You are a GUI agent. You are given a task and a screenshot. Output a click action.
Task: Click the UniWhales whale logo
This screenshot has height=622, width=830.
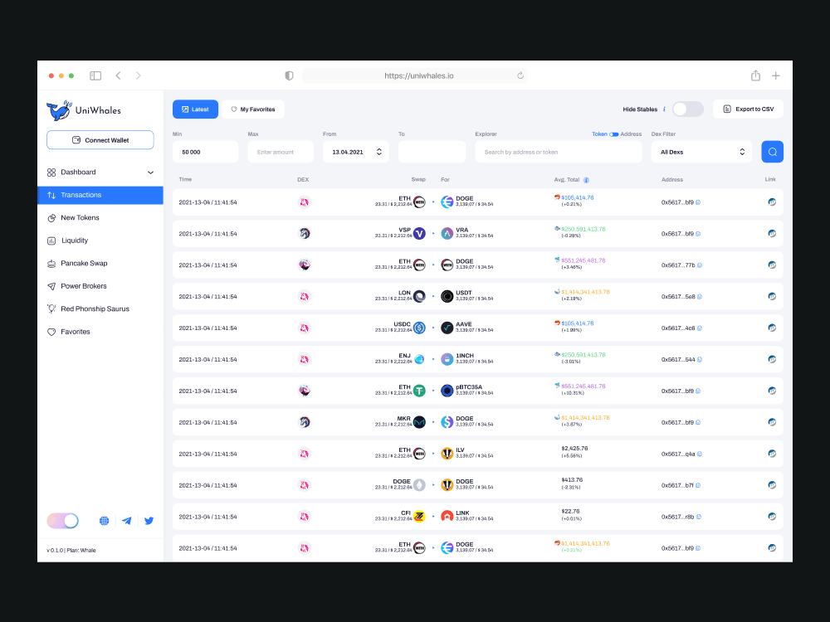[x=59, y=110]
